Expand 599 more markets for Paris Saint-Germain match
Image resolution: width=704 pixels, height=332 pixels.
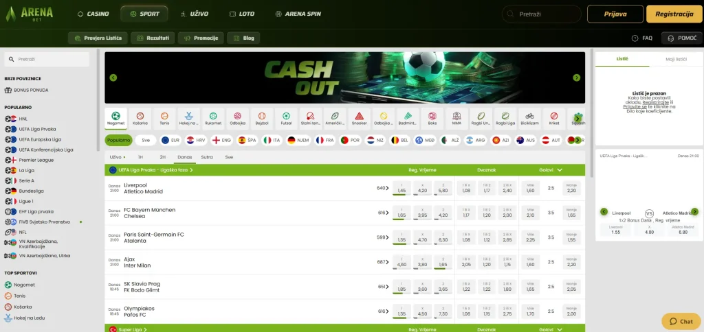(382, 237)
